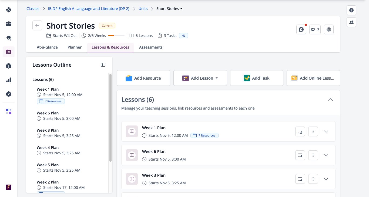Image resolution: width=369 pixels, height=197 pixels.
Task: Click the Lessons Outline scrollbar
Action: 110,118
